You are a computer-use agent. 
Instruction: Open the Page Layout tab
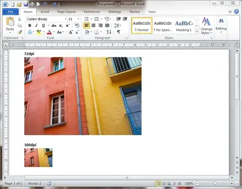66,12
